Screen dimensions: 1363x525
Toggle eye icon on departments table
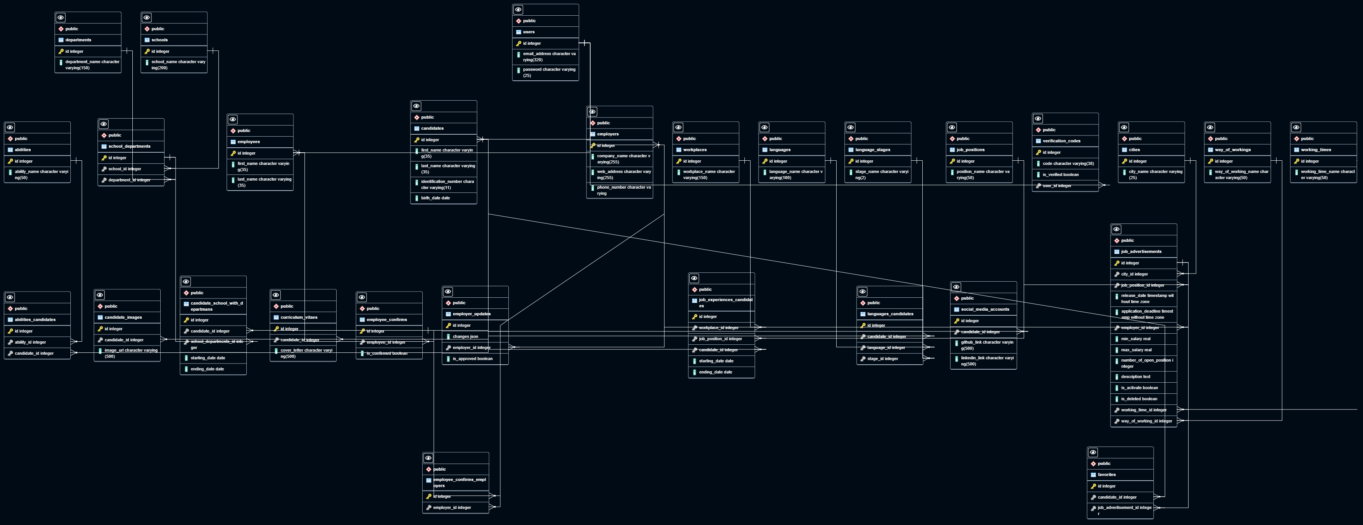click(61, 18)
